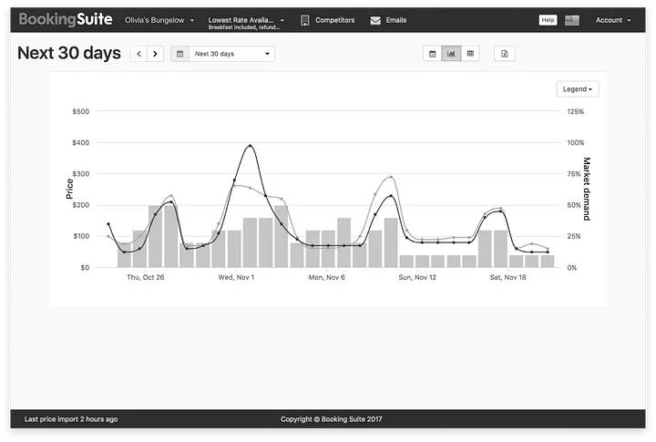This screenshot has width=656, height=442.
Task: Go to previous period with left arrow
Action: pyautogui.click(x=138, y=54)
